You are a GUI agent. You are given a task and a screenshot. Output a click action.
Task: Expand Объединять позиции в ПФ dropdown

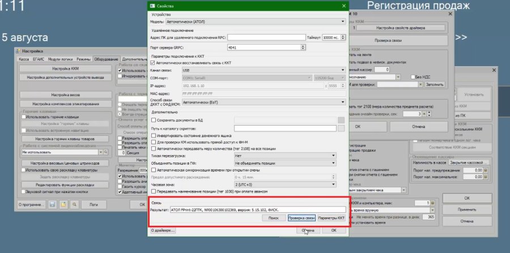point(285,163)
